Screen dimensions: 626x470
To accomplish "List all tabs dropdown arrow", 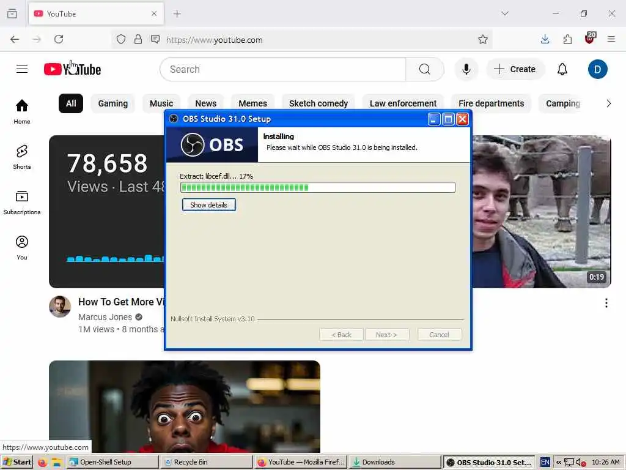I will tap(504, 13).
